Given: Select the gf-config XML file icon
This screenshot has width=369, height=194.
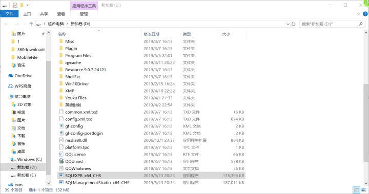Looking at the screenshot, I should tap(61, 126).
